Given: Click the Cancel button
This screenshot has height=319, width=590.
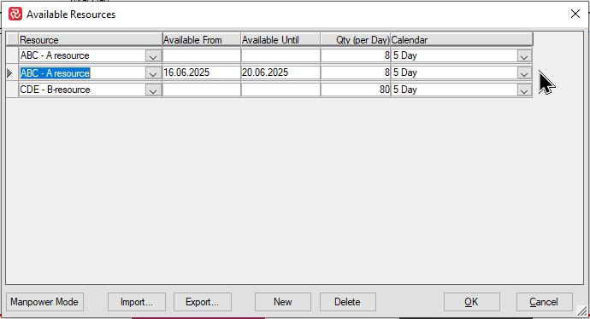Looking at the screenshot, I should (x=545, y=302).
